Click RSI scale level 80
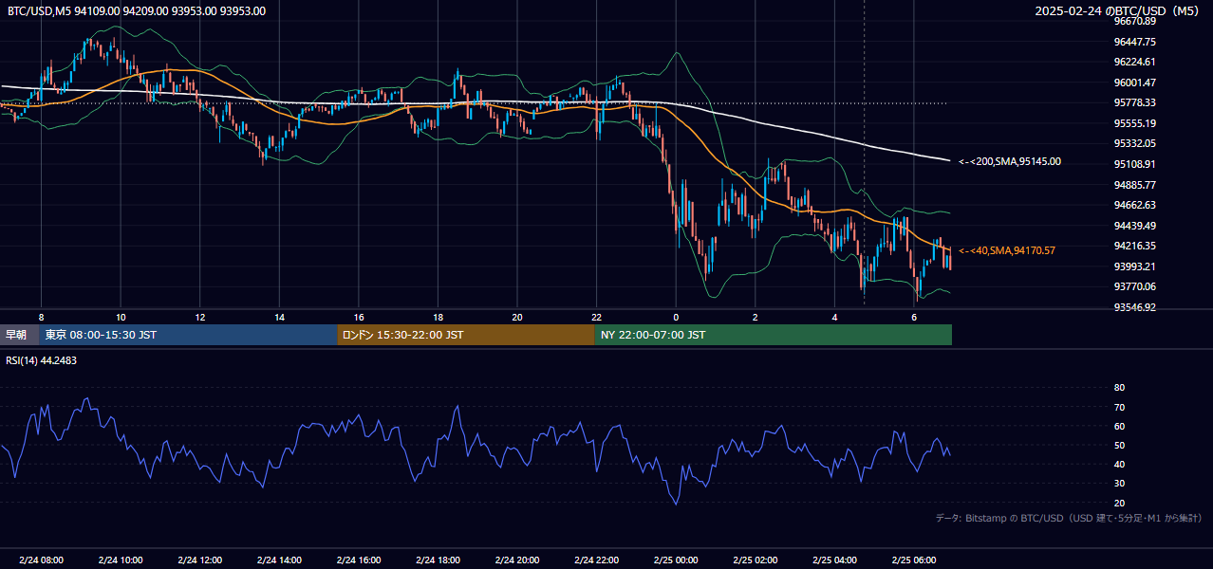1213x569 pixels. (1119, 388)
